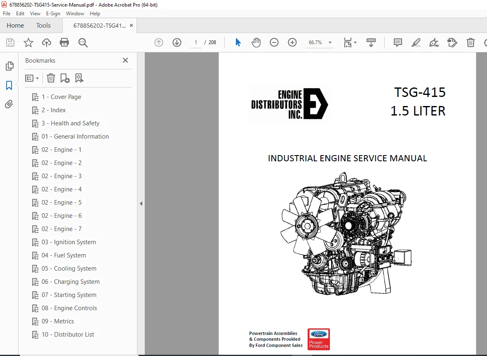The image size is (487, 356).
Task: Add file to starred with star icon
Action: tap(28, 42)
